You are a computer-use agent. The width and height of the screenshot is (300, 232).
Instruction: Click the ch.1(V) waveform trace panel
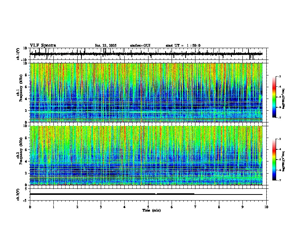pyautogui.click(x=149, y=54)
